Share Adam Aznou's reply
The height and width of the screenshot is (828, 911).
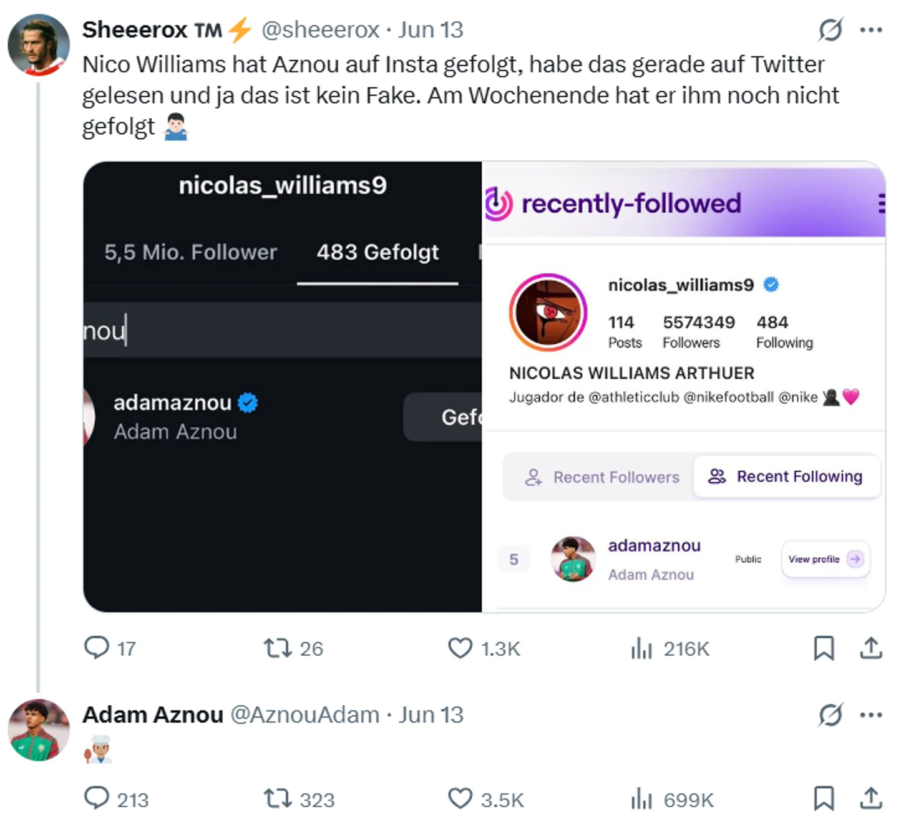click(871, 799)
